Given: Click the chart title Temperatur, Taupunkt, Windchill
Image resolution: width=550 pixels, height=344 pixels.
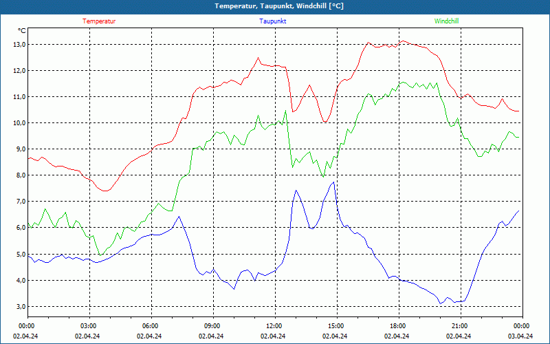Looking at the screenshot, I should [x=279, y=6].
